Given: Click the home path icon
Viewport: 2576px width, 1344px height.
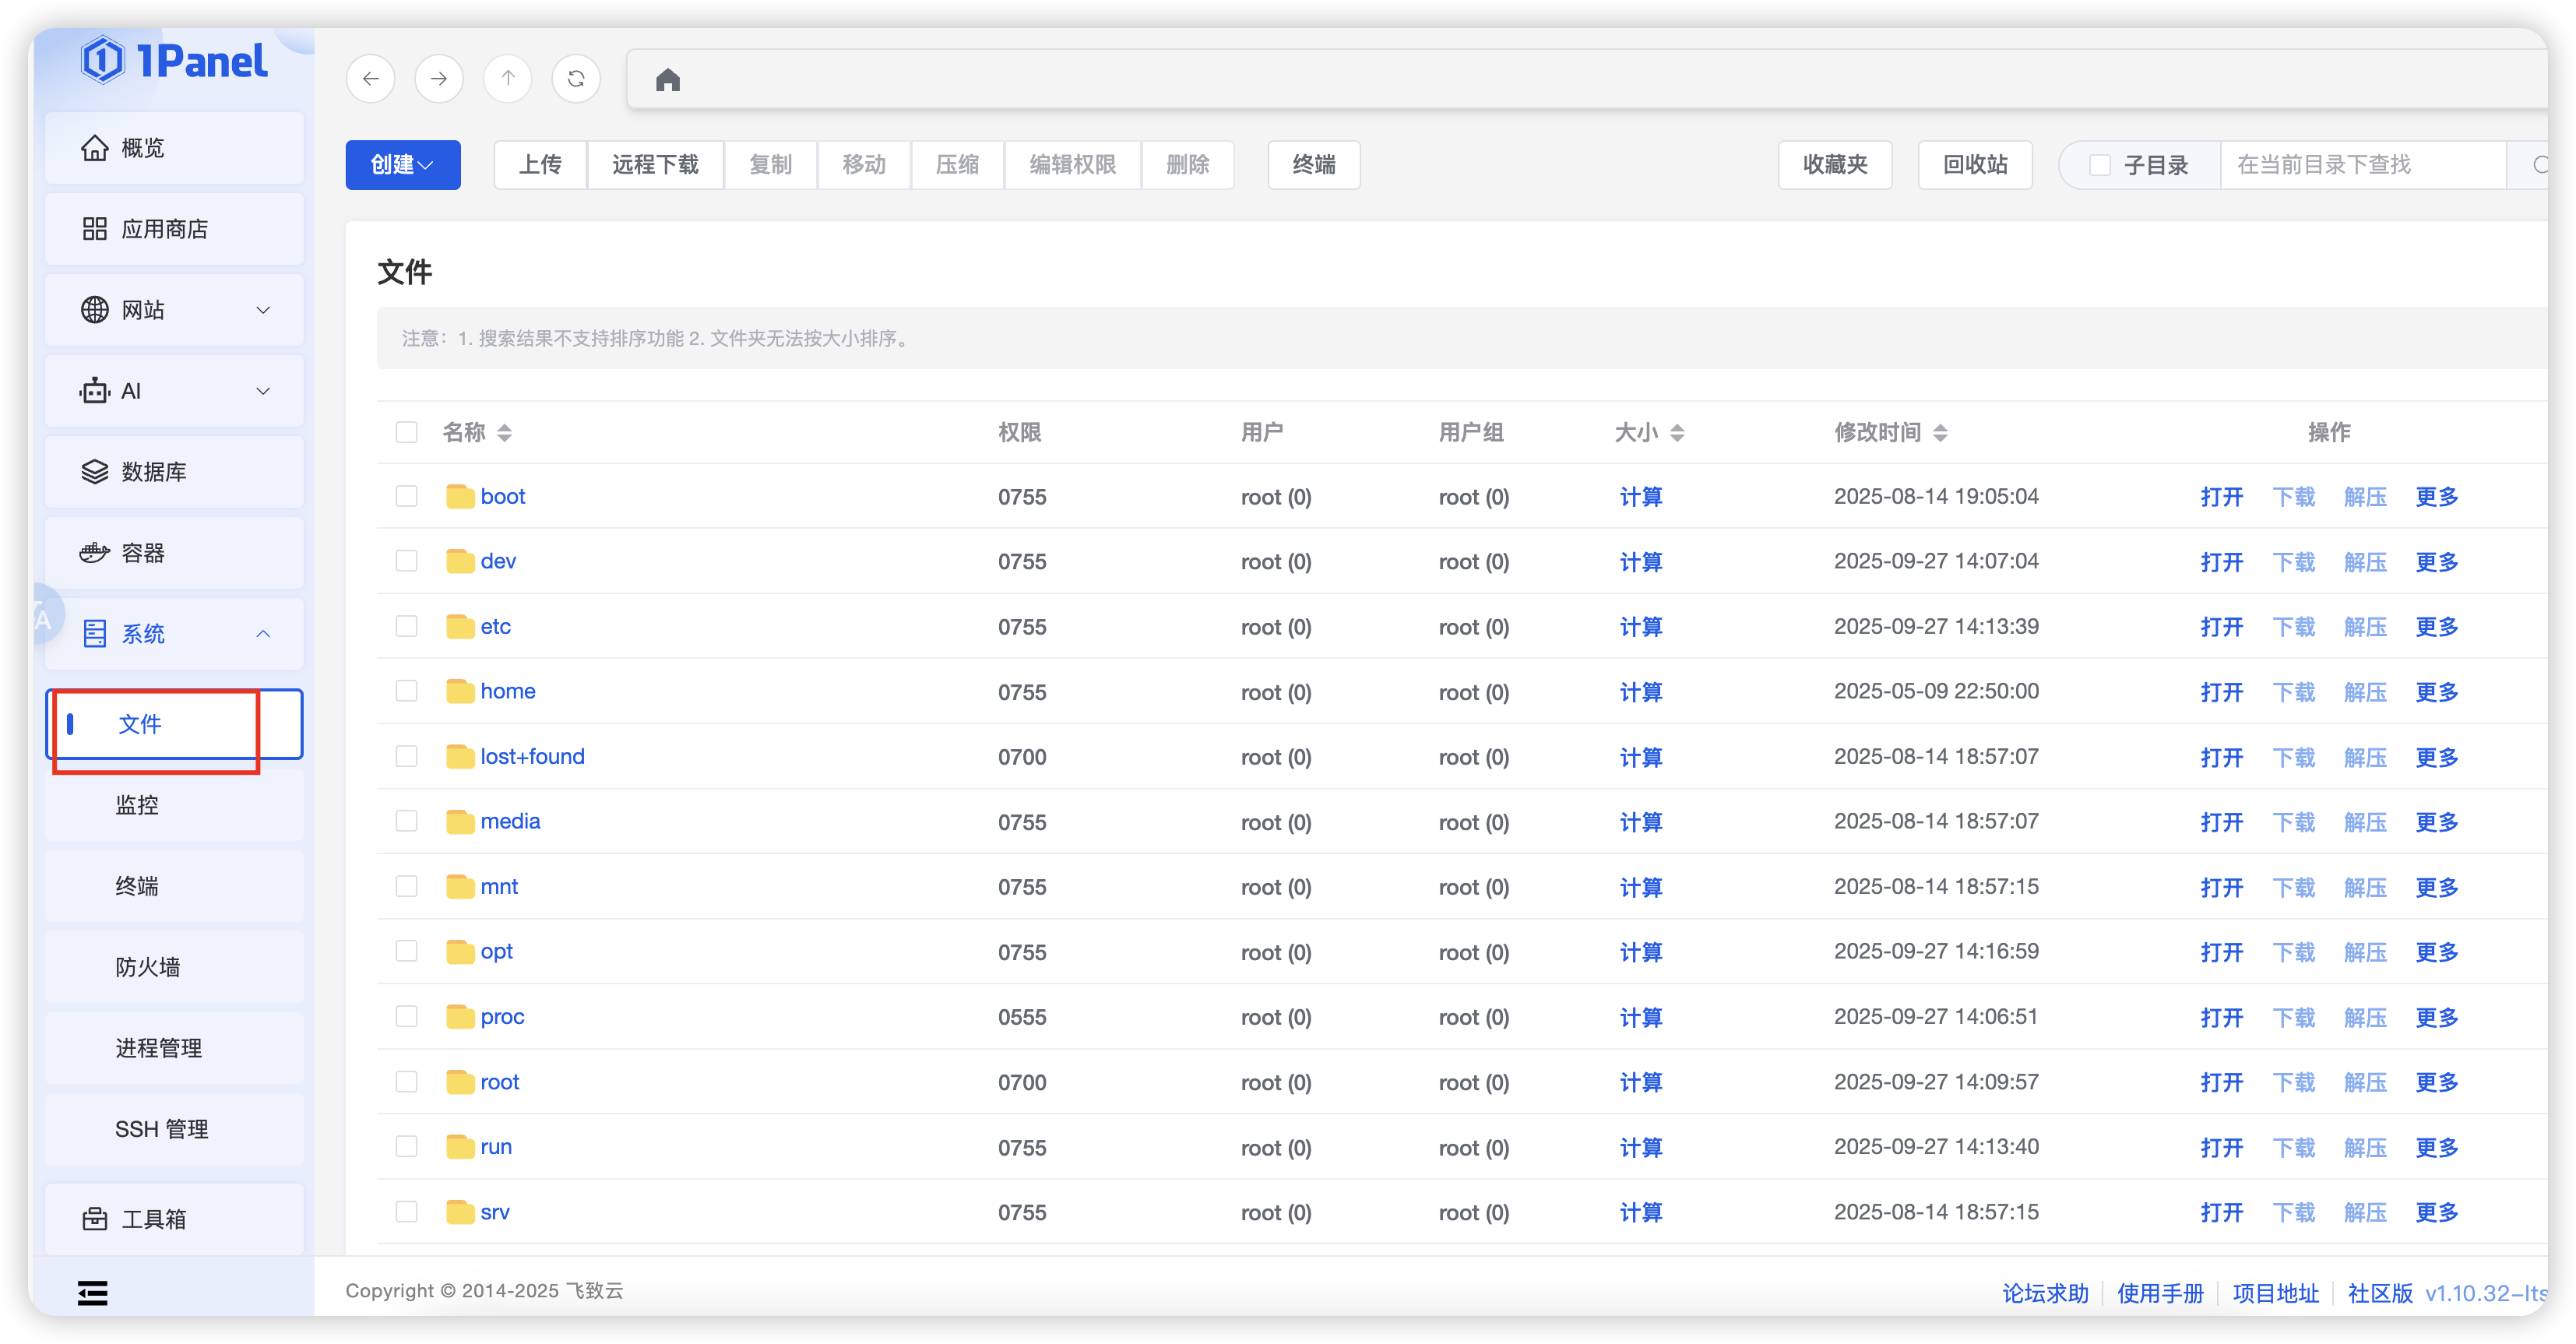Looking at the screenshot, I should point(668,80).
